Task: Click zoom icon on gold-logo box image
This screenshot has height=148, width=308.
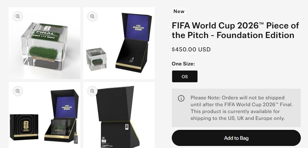Action: click(x=18, y=91)
